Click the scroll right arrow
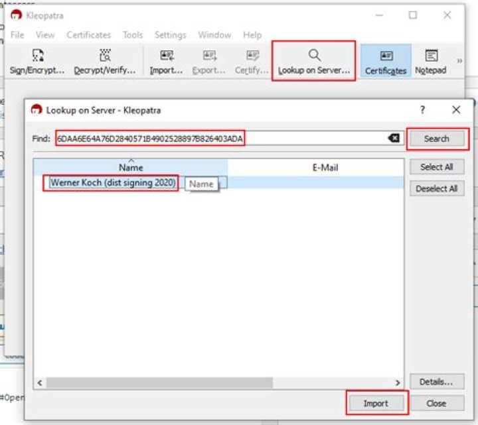This screenshot has width=478, height=425. pyautogui.click(x=398, y=383)
